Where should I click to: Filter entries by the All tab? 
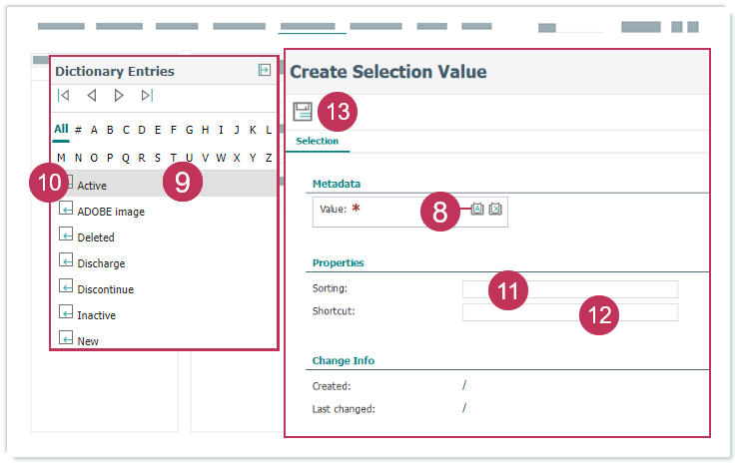coord(61,129)
